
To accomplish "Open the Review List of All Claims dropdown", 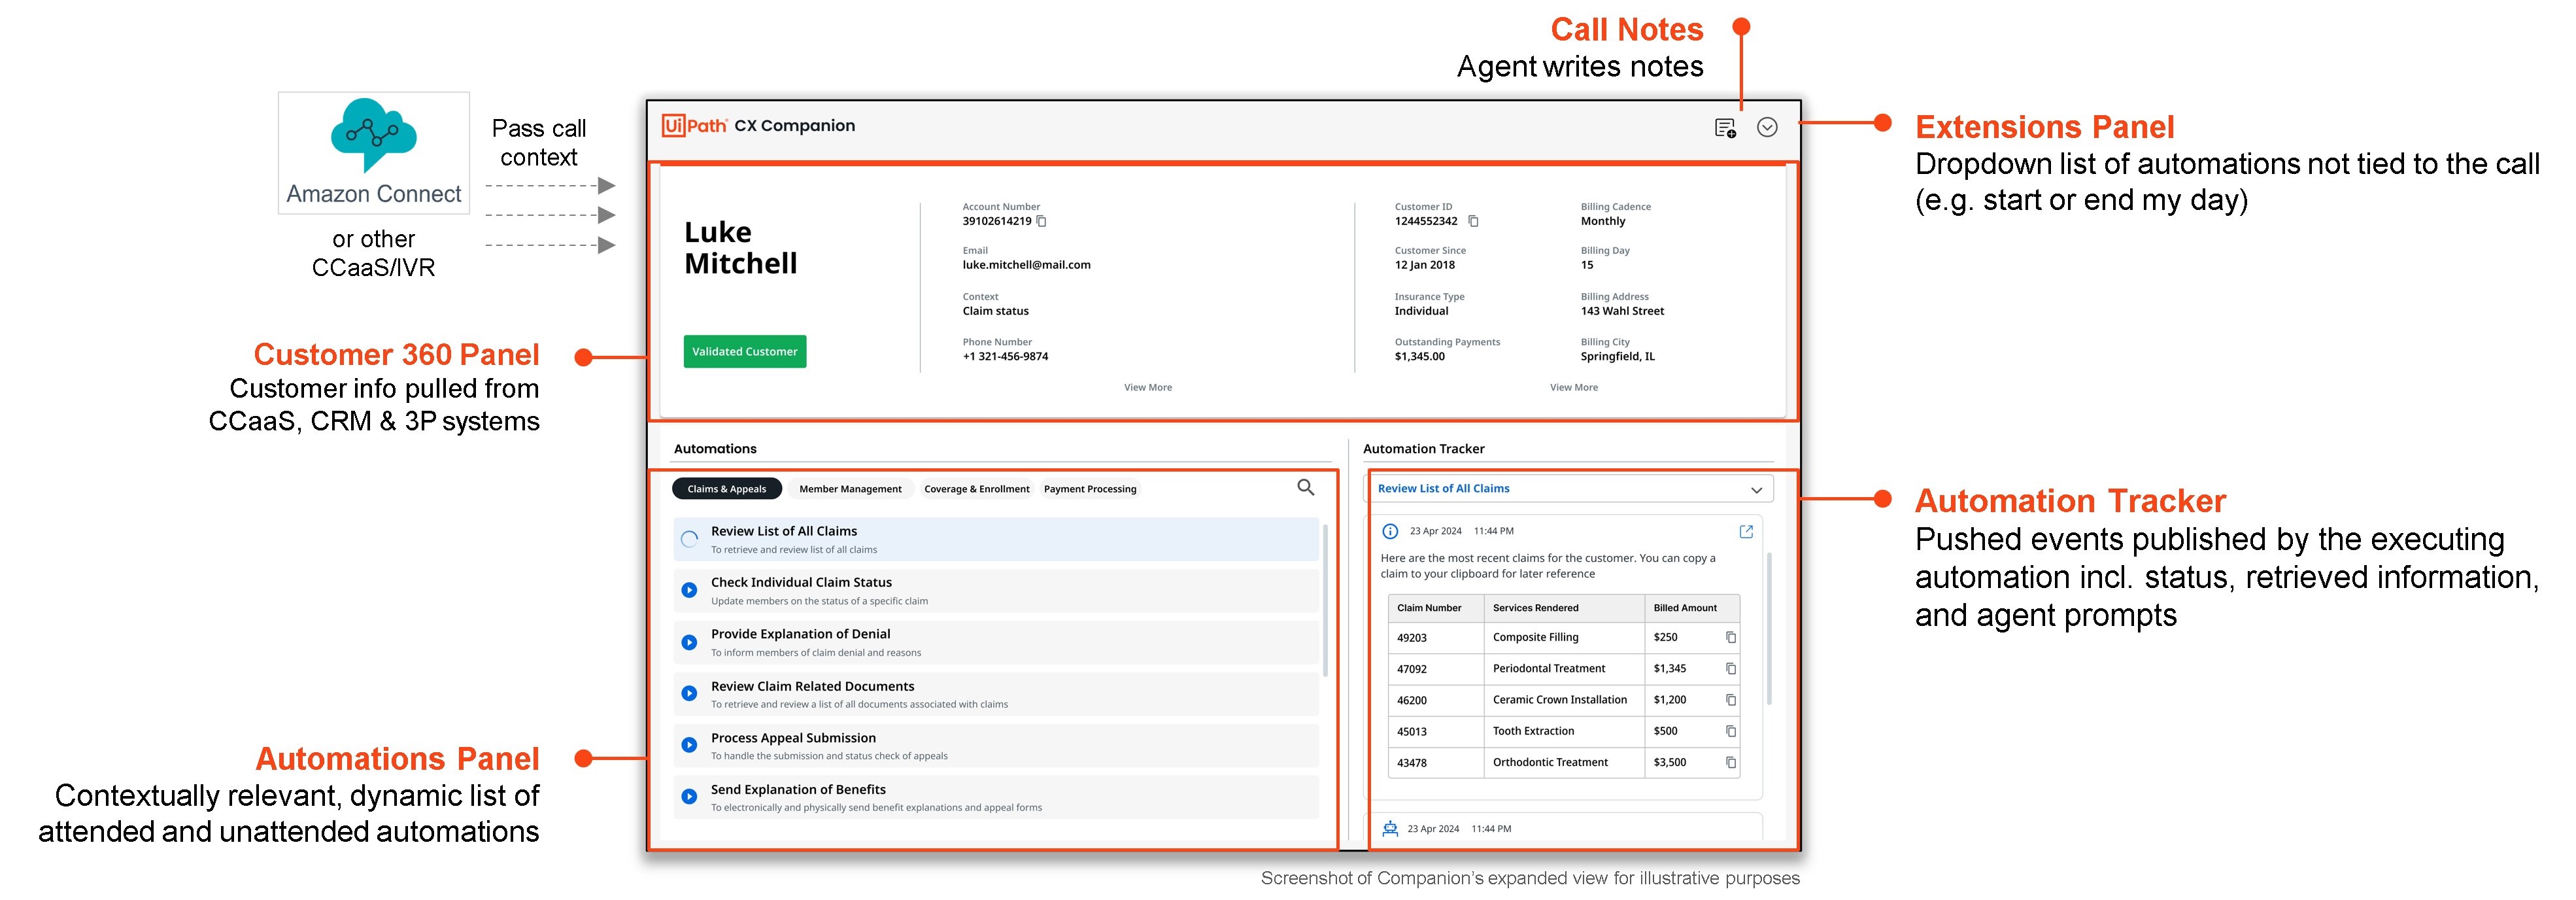I will 1568,489.
